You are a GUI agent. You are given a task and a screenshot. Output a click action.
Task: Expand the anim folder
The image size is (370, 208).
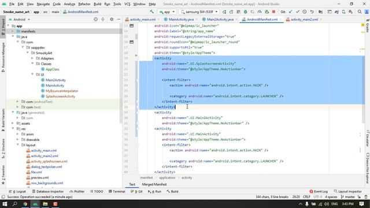(18, 134)
